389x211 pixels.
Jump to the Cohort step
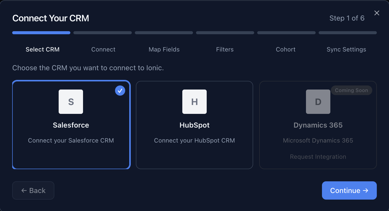pyautogui.click(x=286, y=49)
